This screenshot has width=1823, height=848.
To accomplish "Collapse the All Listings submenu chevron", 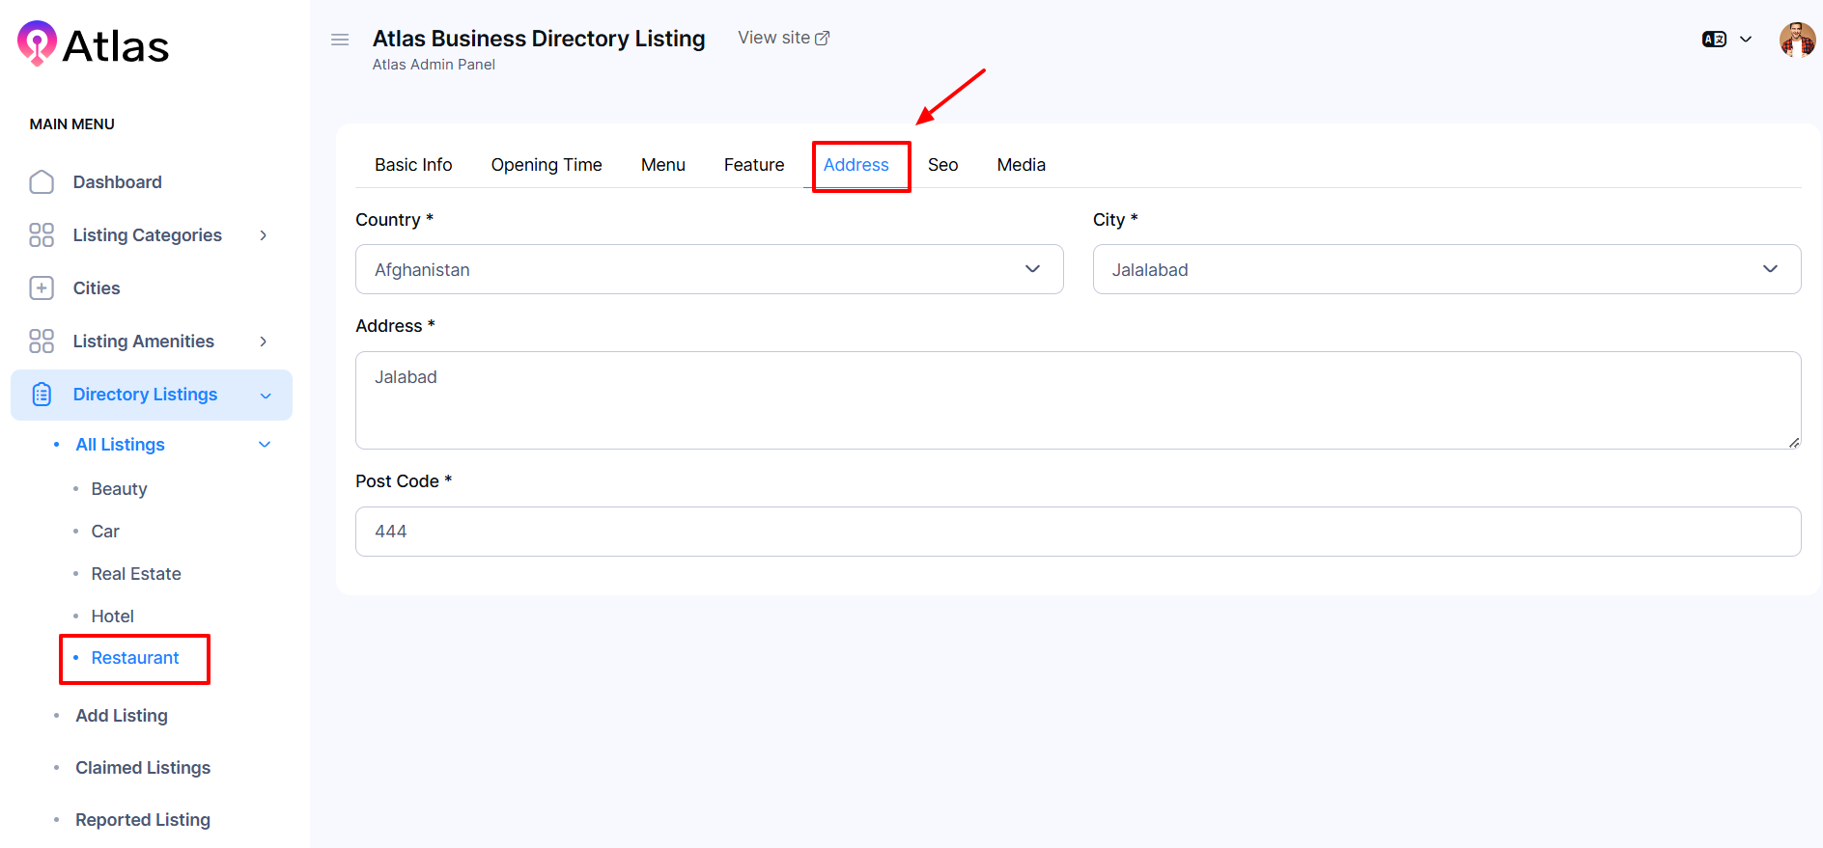I will click(265, 445).
